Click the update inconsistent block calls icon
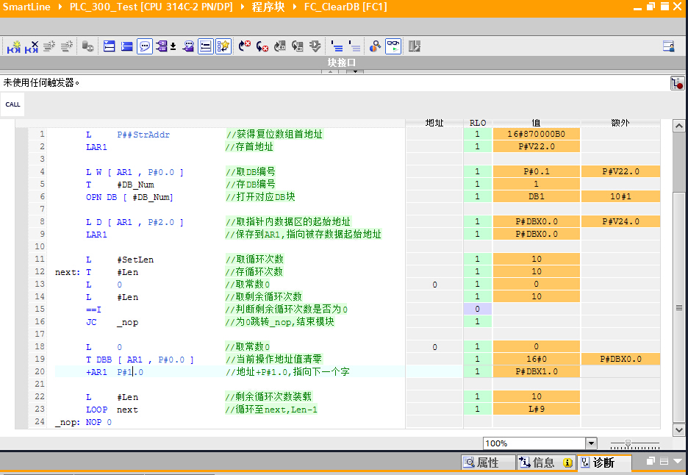This screenshot has height=475, width=688. (x=279, y=46)
